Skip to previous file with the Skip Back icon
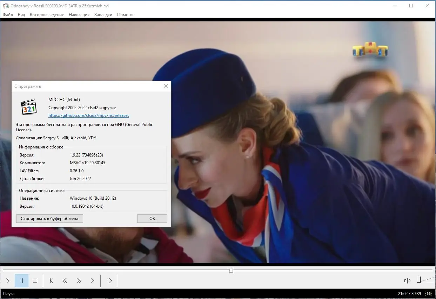The width and height of the screenshot is (436, 299). (51, 280)
